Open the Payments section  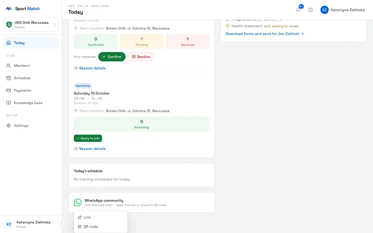(x=31, y=90)
